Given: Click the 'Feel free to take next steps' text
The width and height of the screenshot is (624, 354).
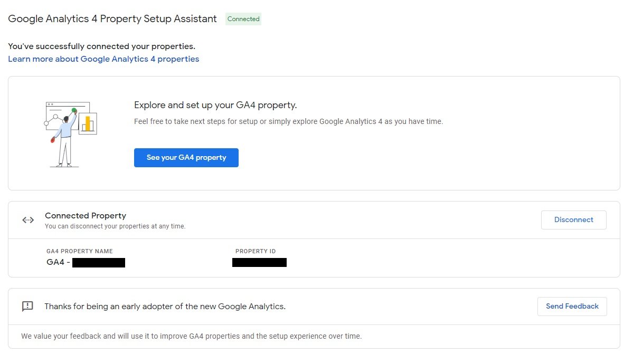Looking at the screenshot, I should (288, 121).
